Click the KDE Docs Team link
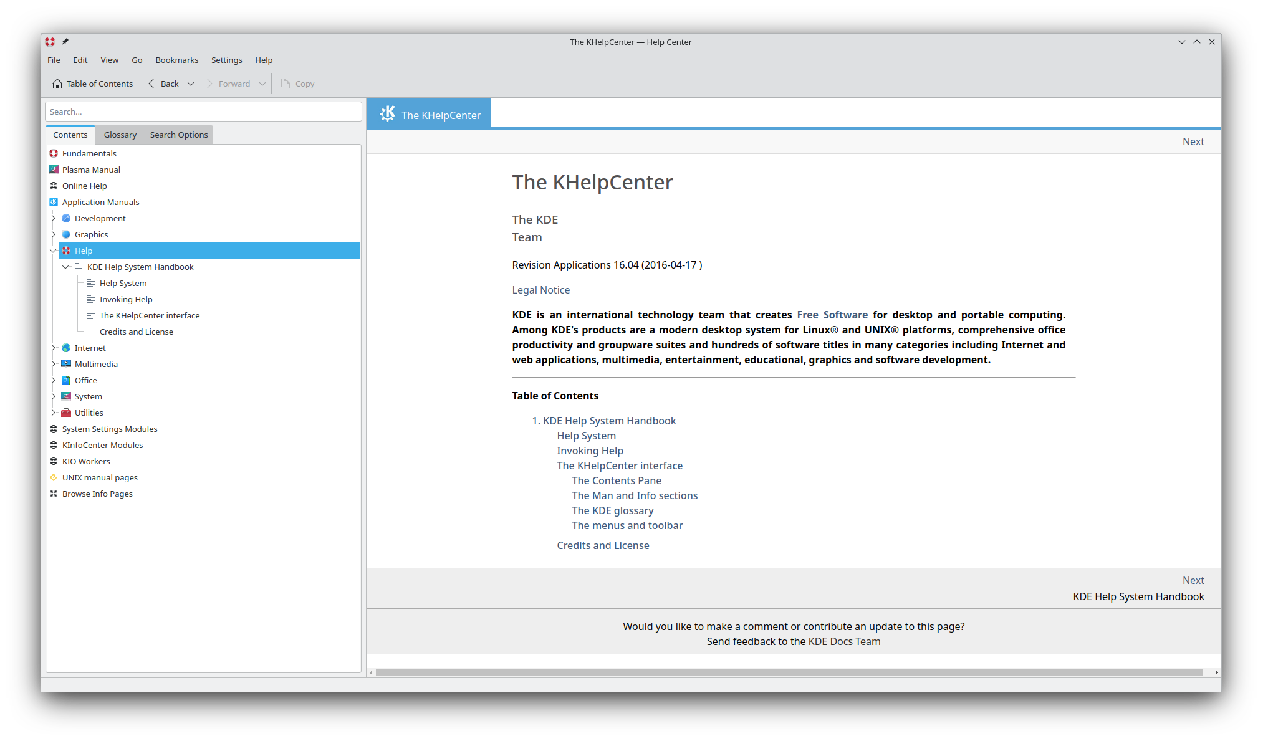1263x741 pixels. click(843, 641)
